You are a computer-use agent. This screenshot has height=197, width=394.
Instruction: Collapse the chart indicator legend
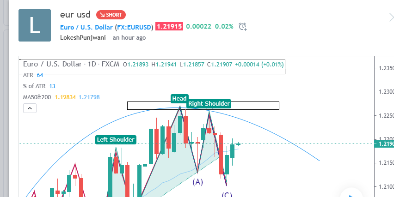click(x=29, y=108)
